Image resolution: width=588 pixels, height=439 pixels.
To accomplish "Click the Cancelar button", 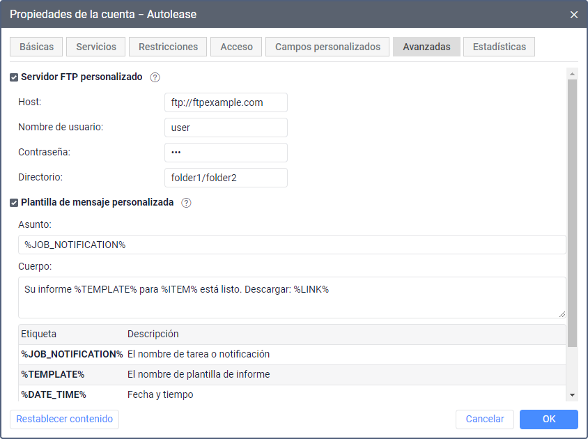I will tap(484, 419).
